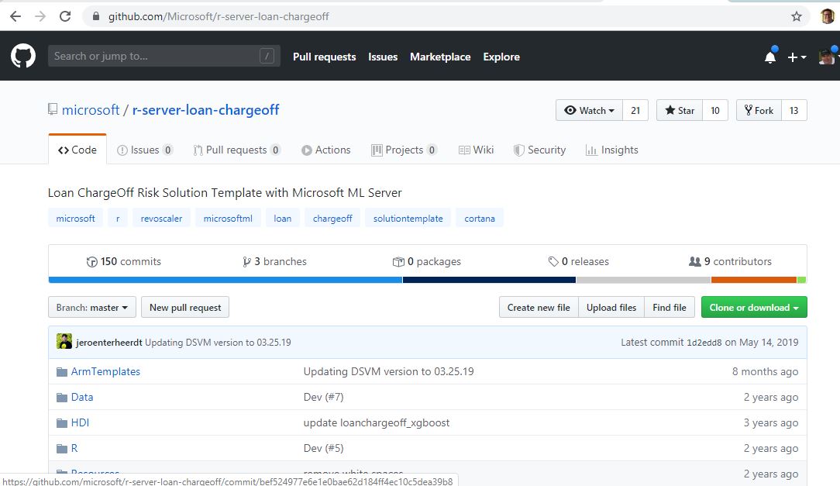Screen dimensions: 840x486
Task: View the 21 watchers count
Action: pos(635,110)
